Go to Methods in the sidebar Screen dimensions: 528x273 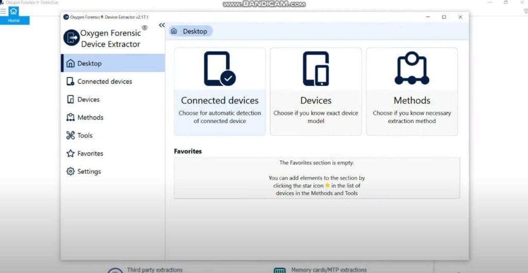pyautogui.click(x=113, y=117)
